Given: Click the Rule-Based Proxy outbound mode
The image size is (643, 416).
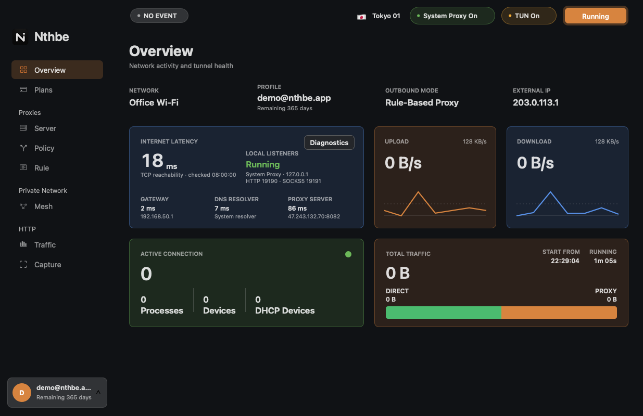Looking at the screenshot, I should (422, 102).
